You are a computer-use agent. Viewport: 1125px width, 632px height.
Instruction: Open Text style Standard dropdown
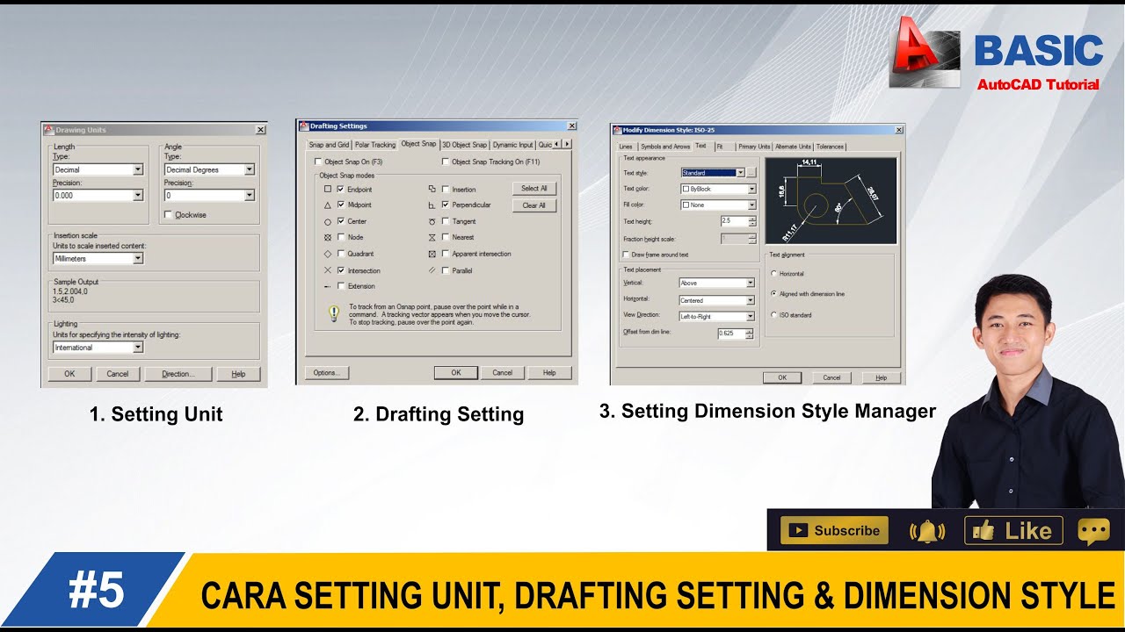[x=713, y=173]
